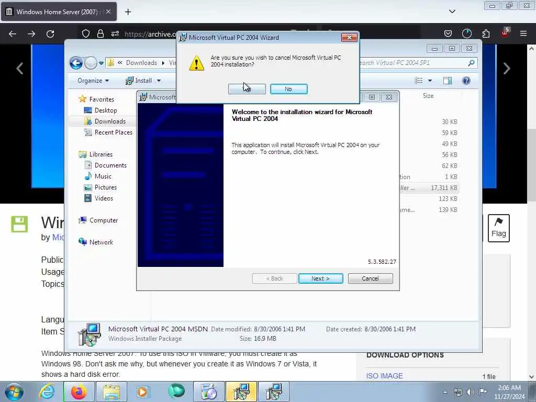Open the Windows Explorer taskbar button
The image size is (536, 402).
coord(111,392)
